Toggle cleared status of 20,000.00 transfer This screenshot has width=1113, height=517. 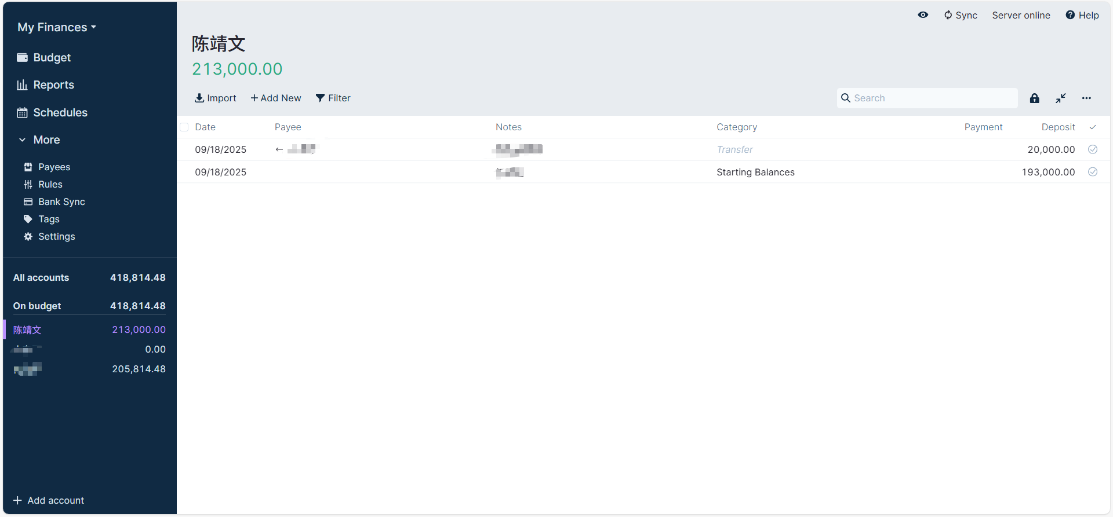1092,149
